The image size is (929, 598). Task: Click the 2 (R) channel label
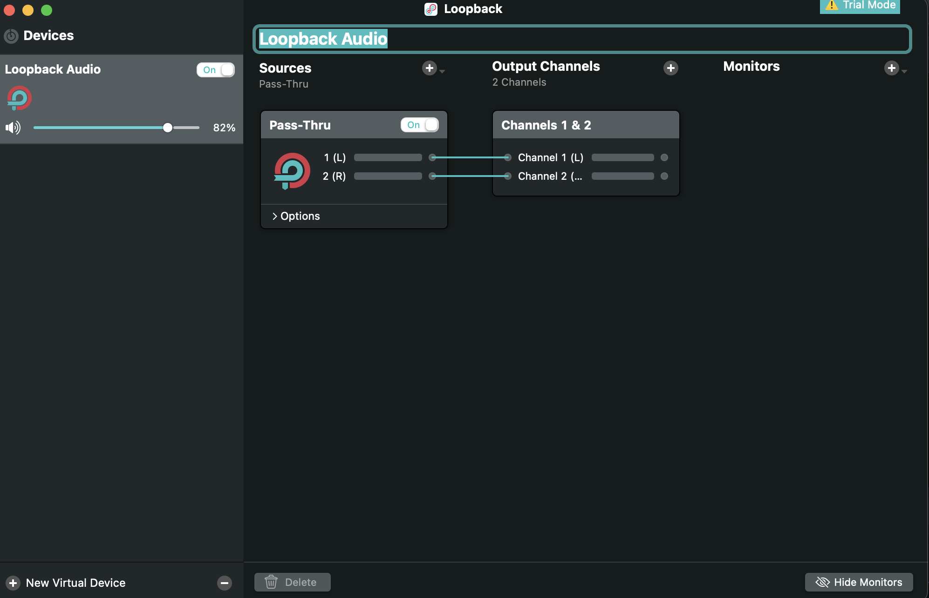tap(334, 176)
